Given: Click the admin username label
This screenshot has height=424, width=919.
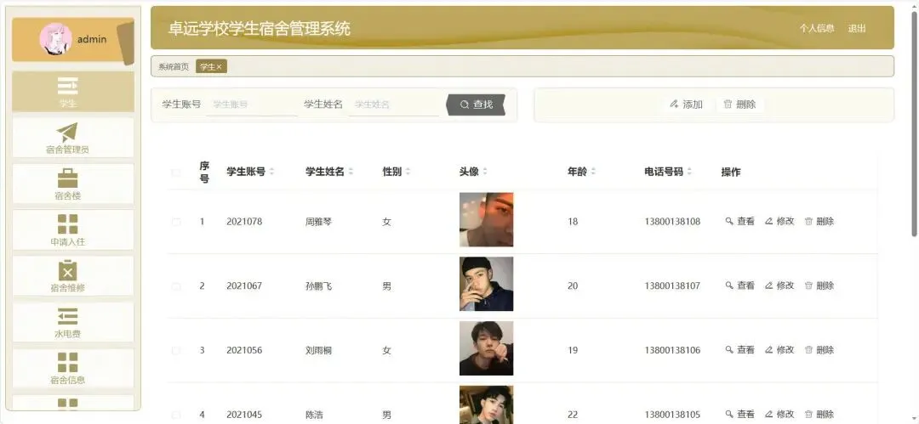Looking at the screenshot, I should [92, 39].
